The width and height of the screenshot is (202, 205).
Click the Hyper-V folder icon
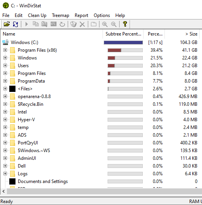pyautogui.click(x=12, y=120)
